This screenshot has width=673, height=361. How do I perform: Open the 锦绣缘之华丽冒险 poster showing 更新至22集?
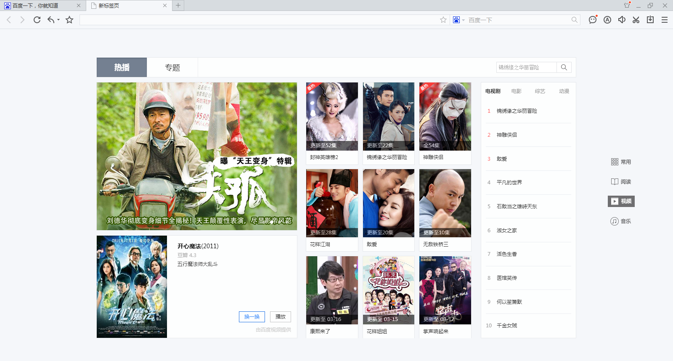pos(389,116)
